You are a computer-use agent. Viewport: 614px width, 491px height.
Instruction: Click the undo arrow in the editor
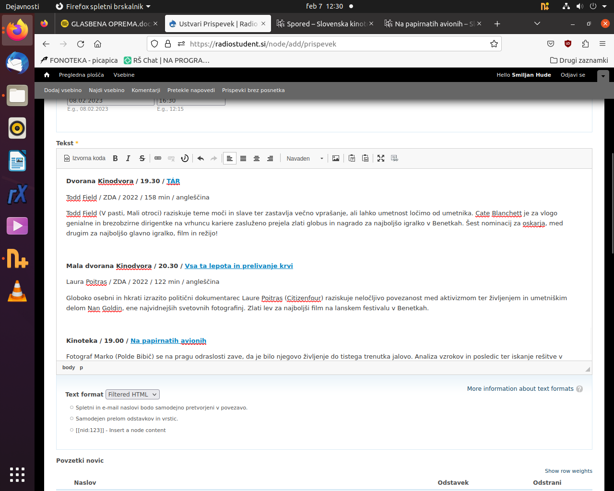[201, 158]
